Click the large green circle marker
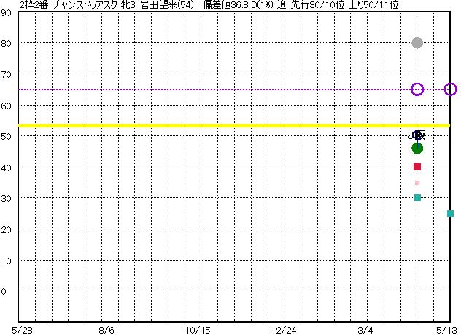The height and width of the screenshot is (335, 461). pyautogui.click(x=417, y=149)
